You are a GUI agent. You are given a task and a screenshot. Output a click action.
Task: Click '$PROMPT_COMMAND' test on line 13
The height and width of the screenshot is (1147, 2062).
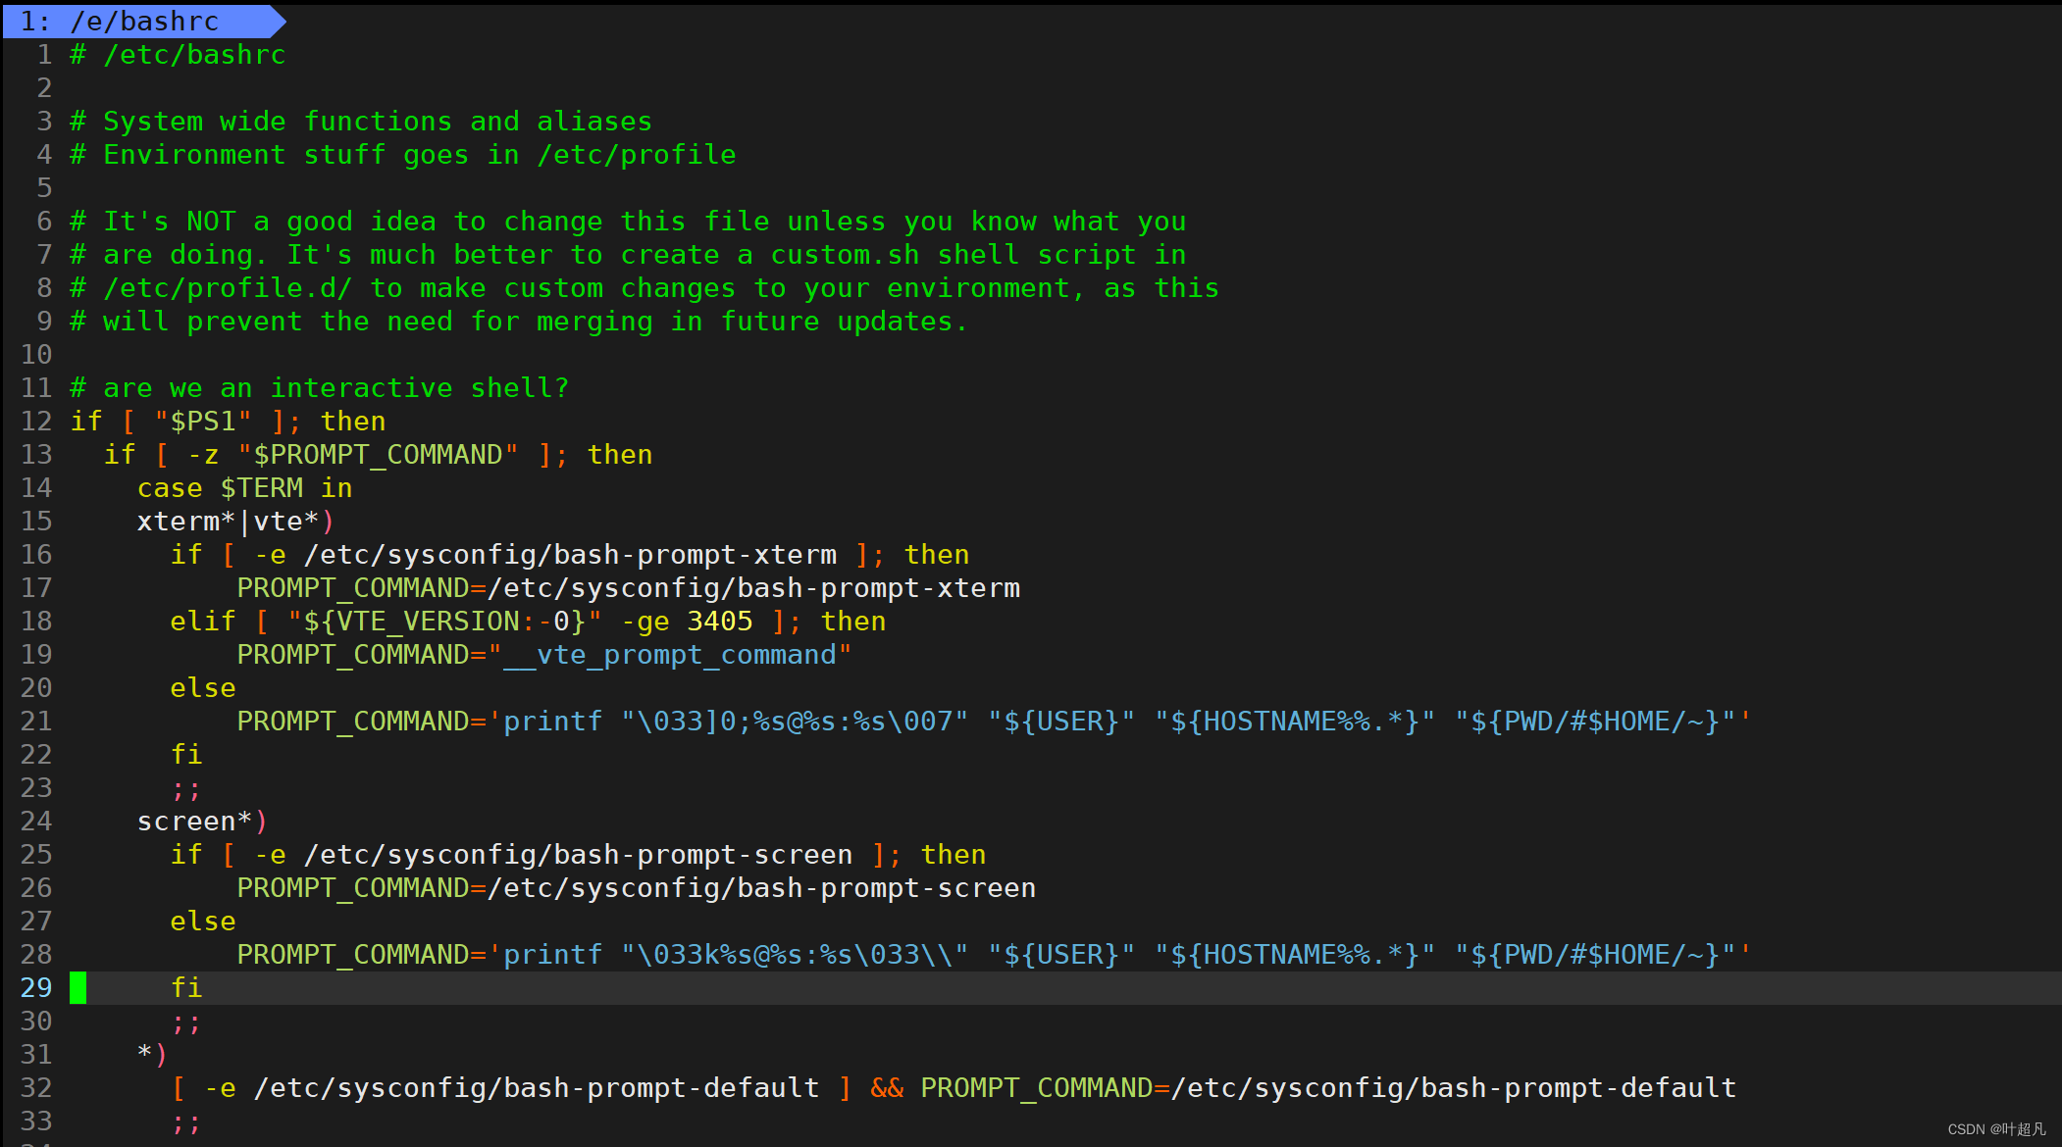point(378,455)
